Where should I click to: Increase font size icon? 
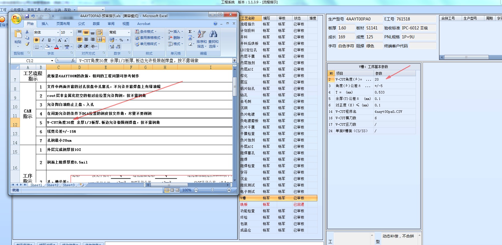coord(60,40)
